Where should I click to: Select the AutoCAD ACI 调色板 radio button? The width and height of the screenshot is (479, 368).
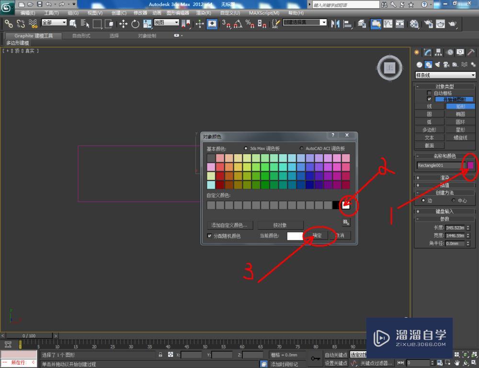click(301, 148)
